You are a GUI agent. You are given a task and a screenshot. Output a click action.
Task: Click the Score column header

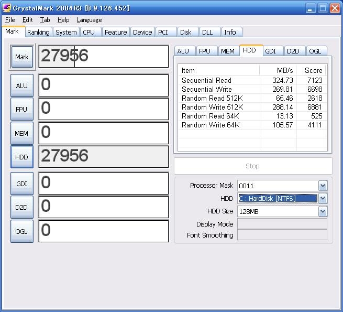coord(311,70)
